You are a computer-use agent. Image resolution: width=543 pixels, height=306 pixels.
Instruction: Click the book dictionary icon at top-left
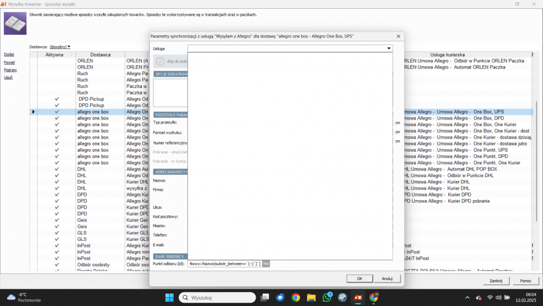pyautogui.click(x=15, y=23)
